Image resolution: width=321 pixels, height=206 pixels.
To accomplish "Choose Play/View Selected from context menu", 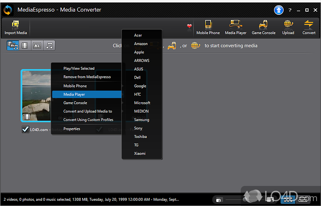I will pos(87,68).
